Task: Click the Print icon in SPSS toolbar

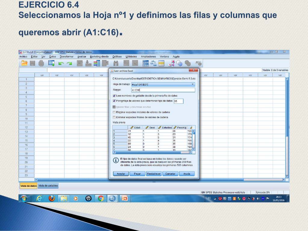Action: coord(41,63)
